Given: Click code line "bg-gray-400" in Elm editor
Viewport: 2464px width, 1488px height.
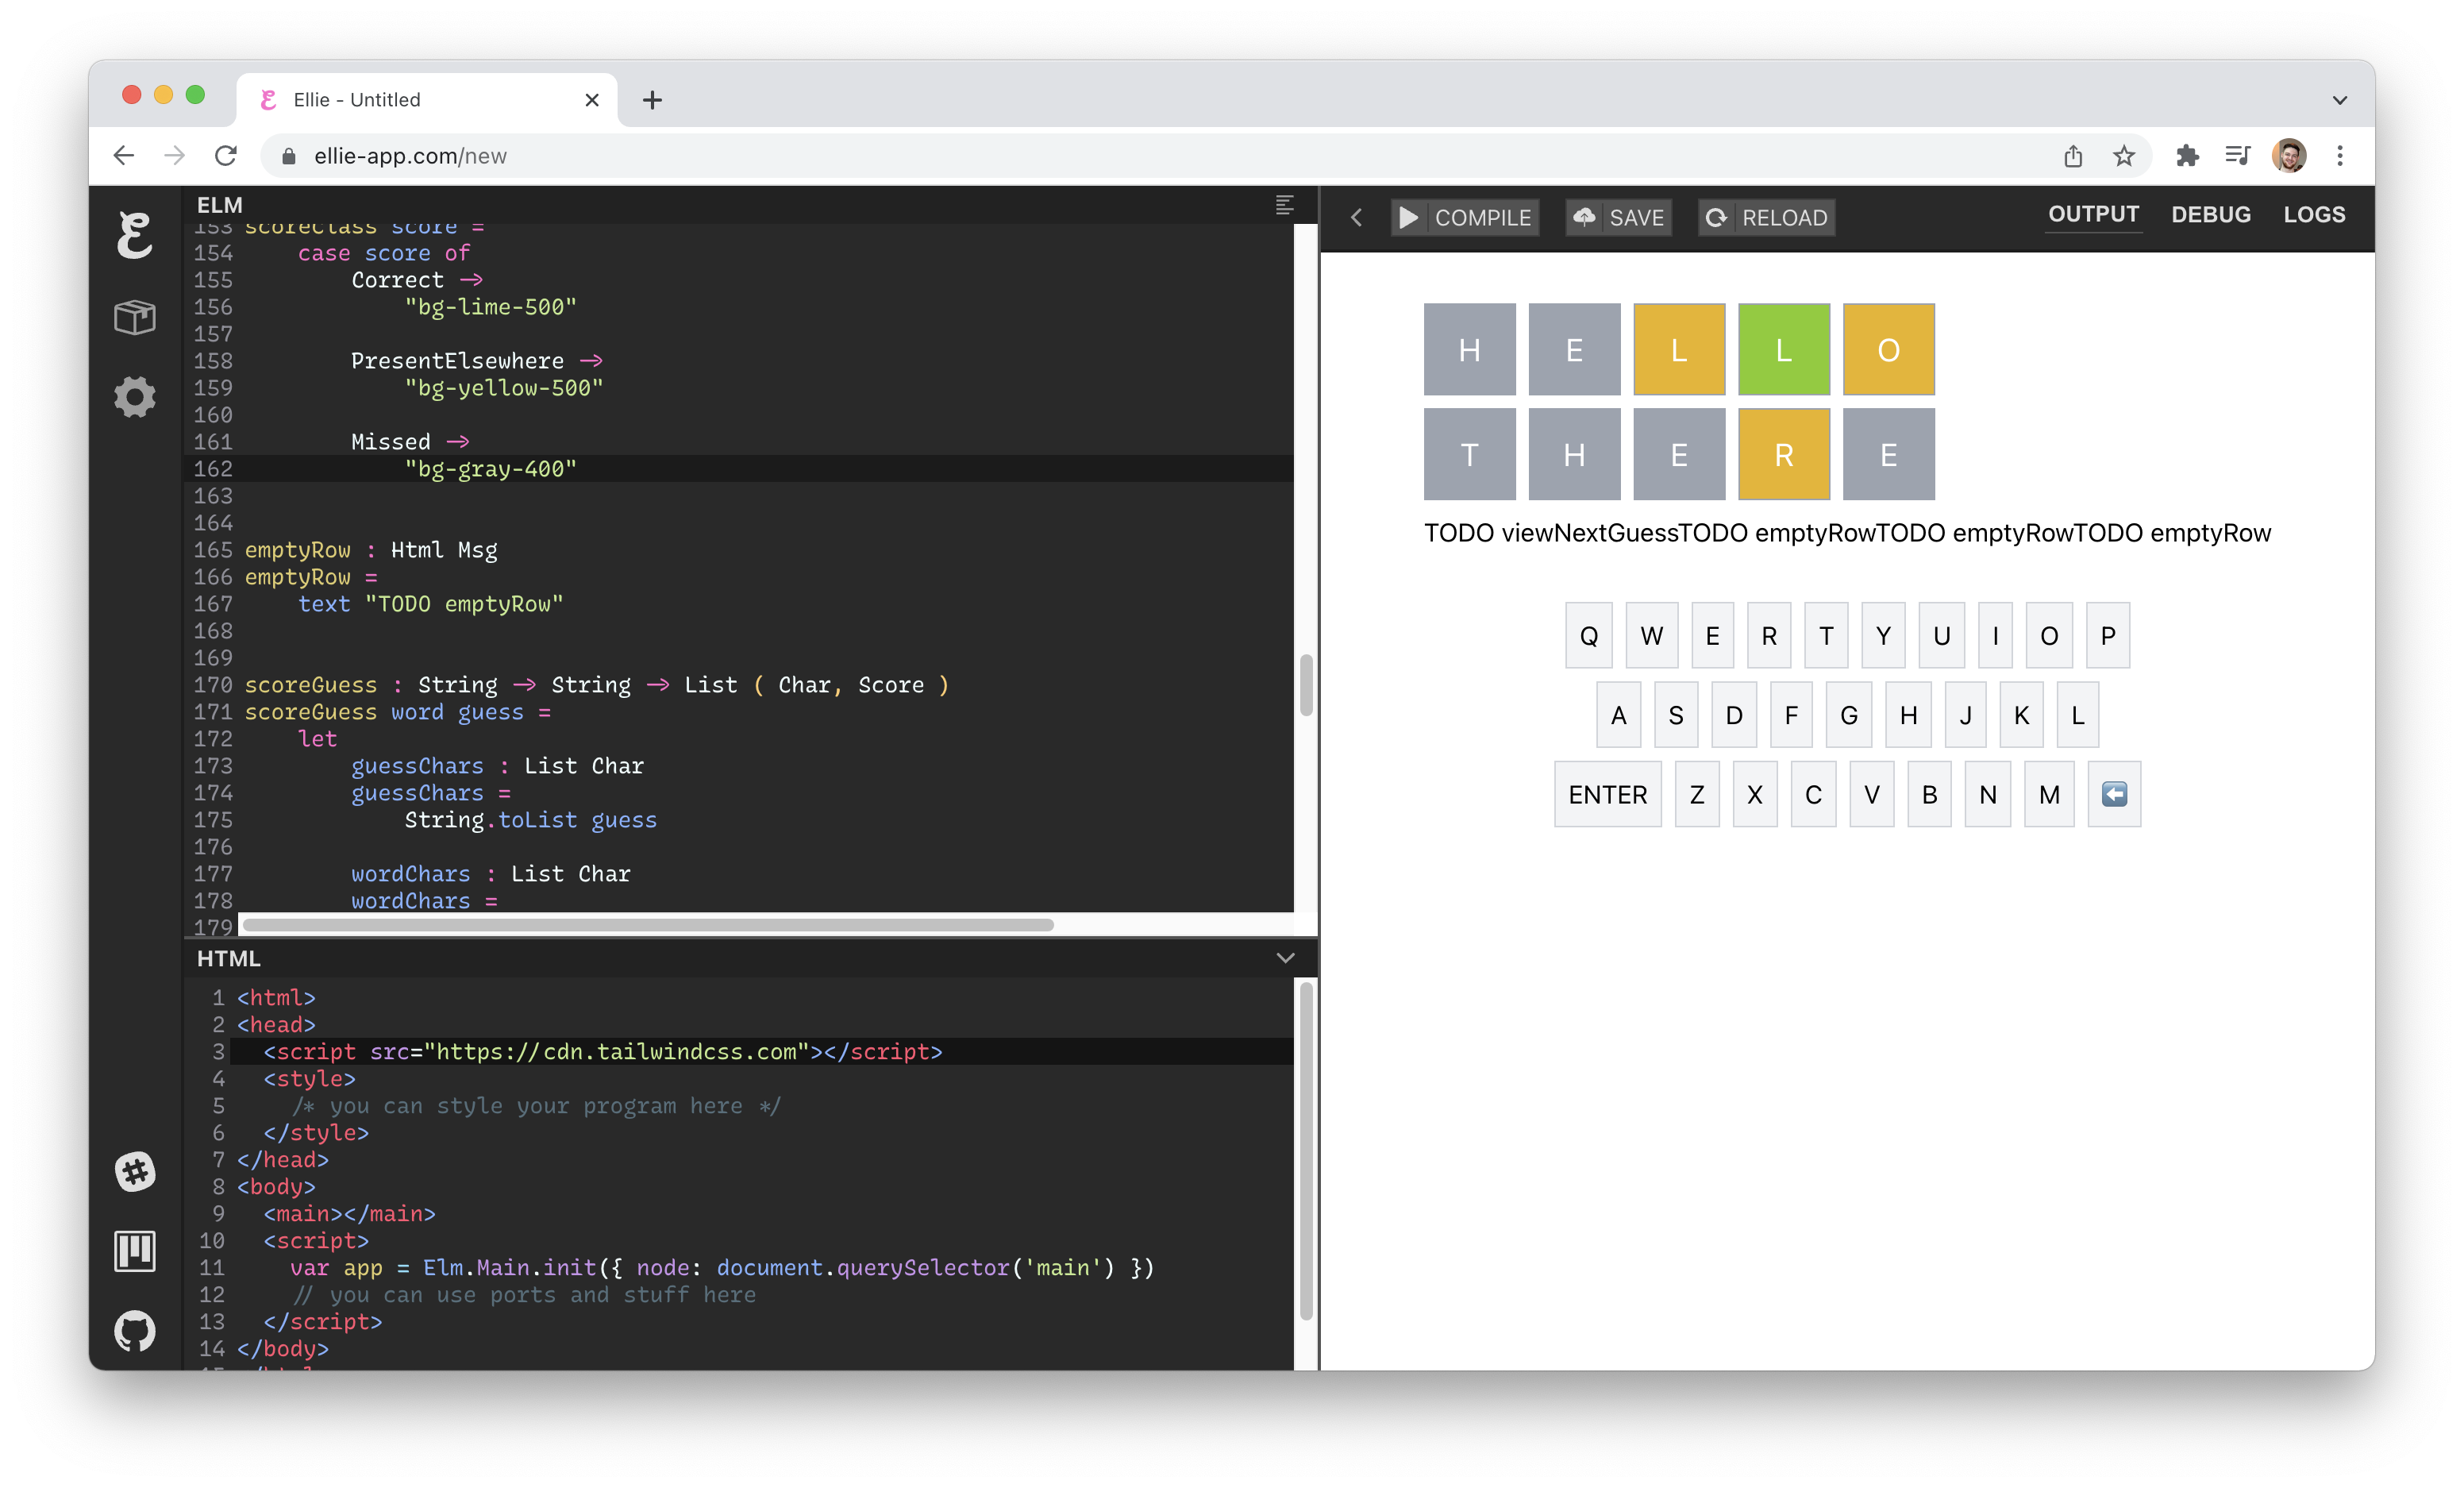Looking at the screenshot, I should coord(490,469).
